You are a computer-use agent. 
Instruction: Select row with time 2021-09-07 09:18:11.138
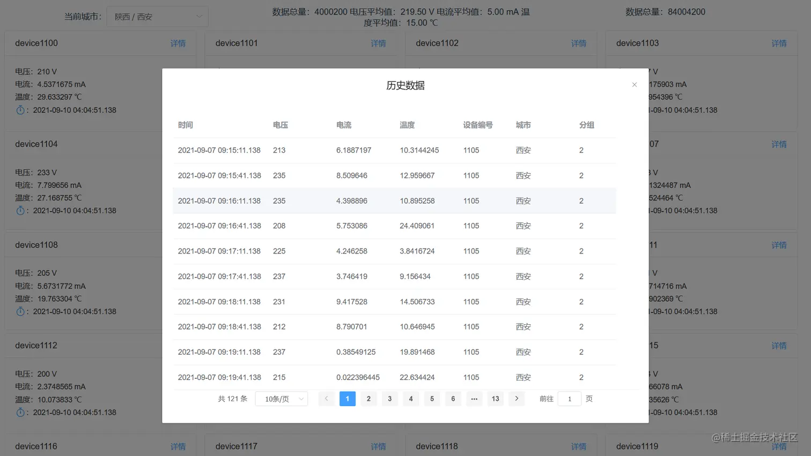394,302
